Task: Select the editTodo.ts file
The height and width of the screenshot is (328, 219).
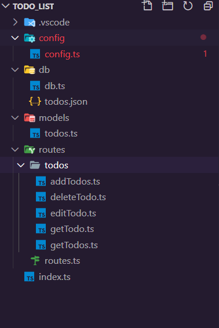Action: click(73, 213)
